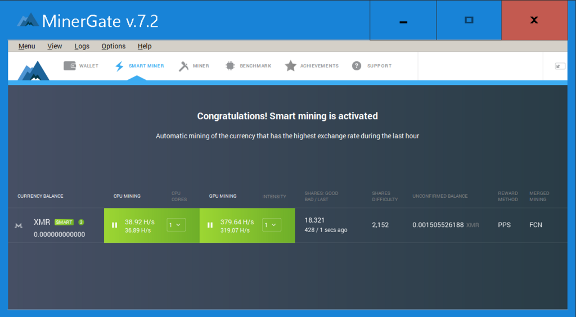576x317 pixels.
Task: Click the Monero XMR coin icon
Action: pyautogui.click(x=19, y=225)
